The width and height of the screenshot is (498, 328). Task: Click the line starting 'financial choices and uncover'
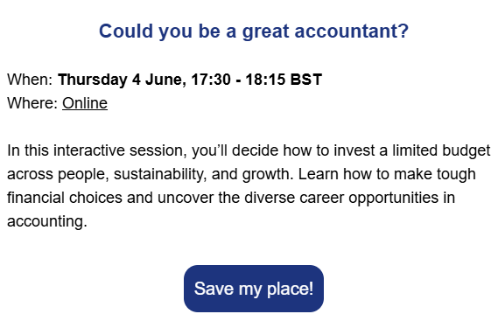tap(231, 198)
